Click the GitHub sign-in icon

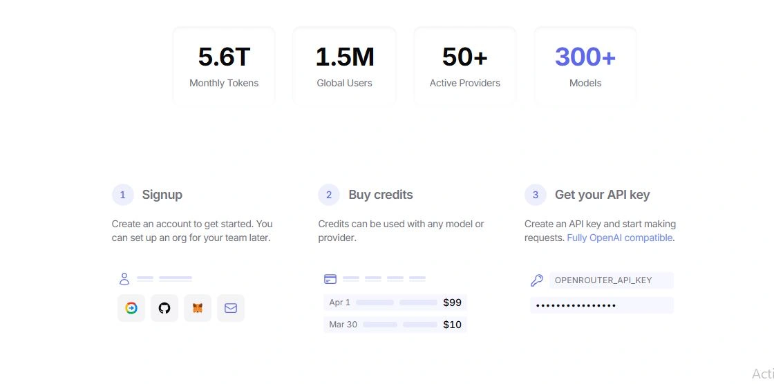tap(164, 308)
